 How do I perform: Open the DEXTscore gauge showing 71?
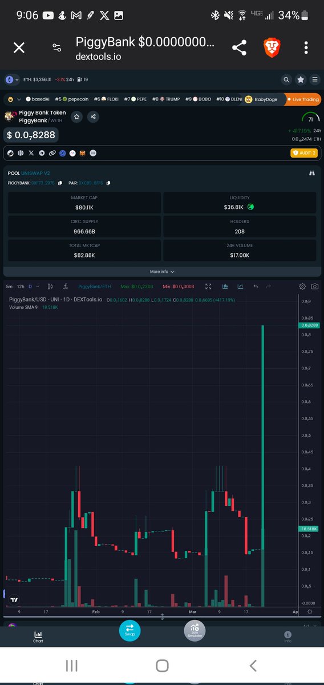[x=310, y=118]
